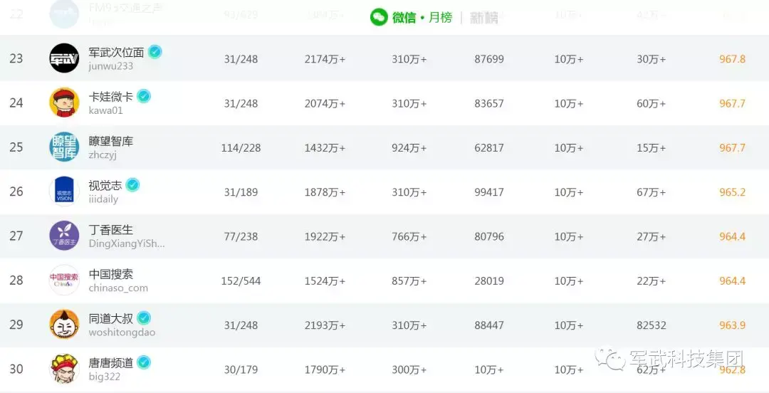This screenshot has height=393, width=769.
Task: Select the junwu233 account ID
Action: coord(111,66)
